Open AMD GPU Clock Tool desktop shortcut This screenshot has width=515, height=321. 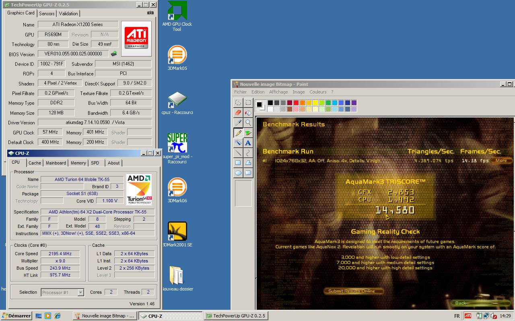177,16
